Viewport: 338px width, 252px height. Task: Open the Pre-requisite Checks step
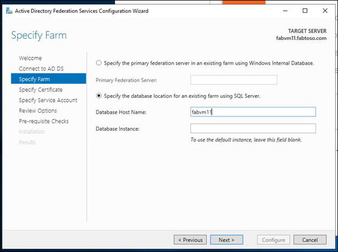[43, 121]
